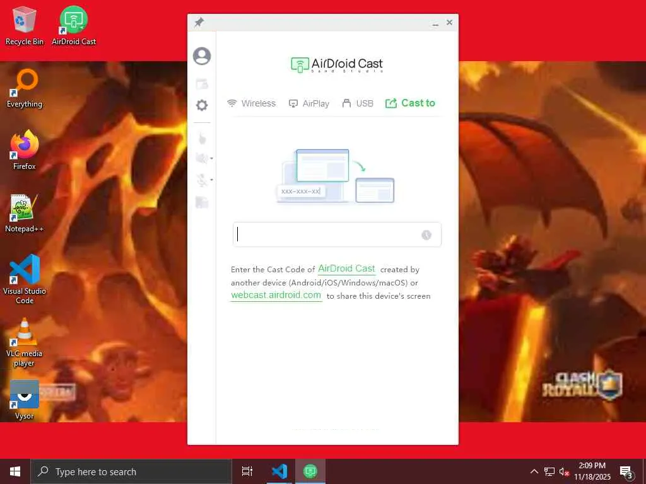Click the disabled file transfer icon in sidebar
Screen dimensions: 646x484
point(202,202)
